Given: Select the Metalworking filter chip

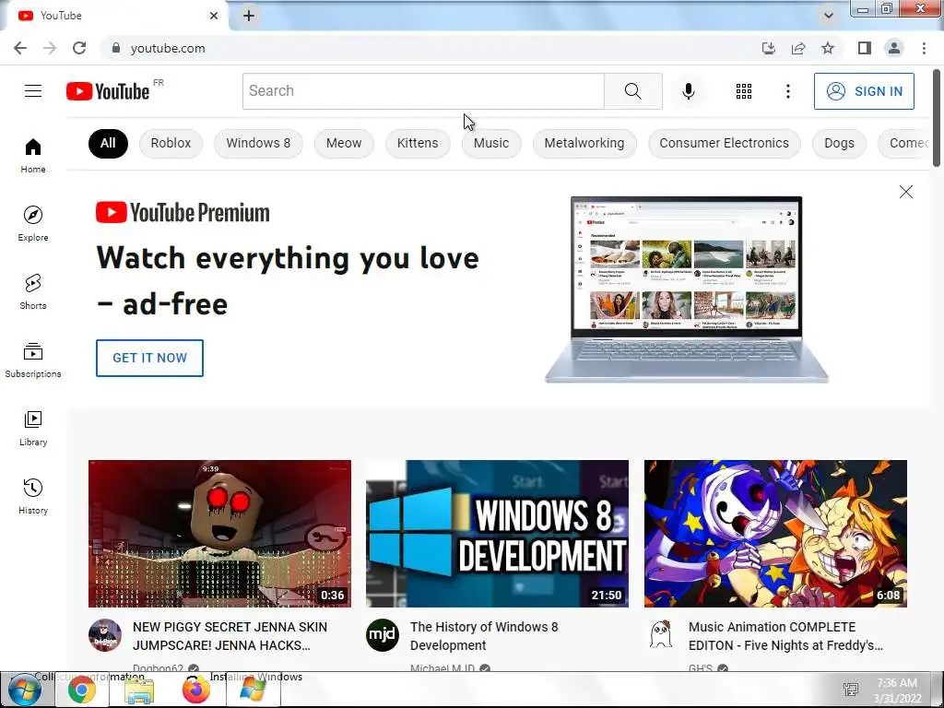Looking at the screenshot, I should (584, 143).
